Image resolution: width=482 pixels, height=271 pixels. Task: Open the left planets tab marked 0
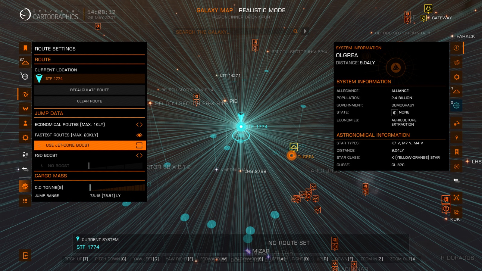[25, 76]
